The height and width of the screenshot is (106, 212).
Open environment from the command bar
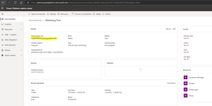(37, 14)
